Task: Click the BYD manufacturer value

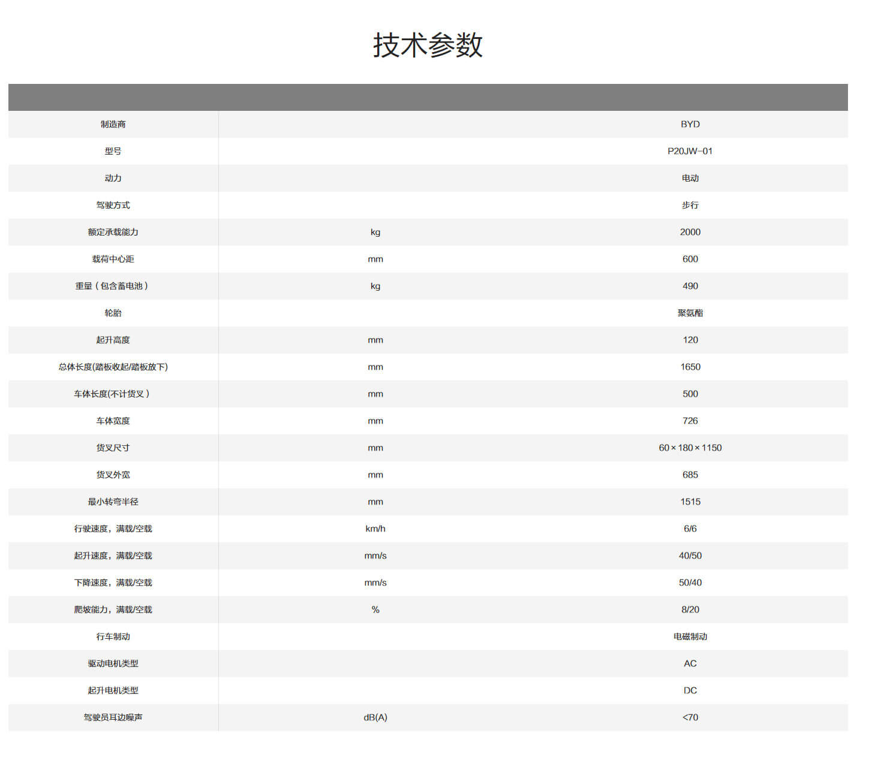Action: [690, 124]
